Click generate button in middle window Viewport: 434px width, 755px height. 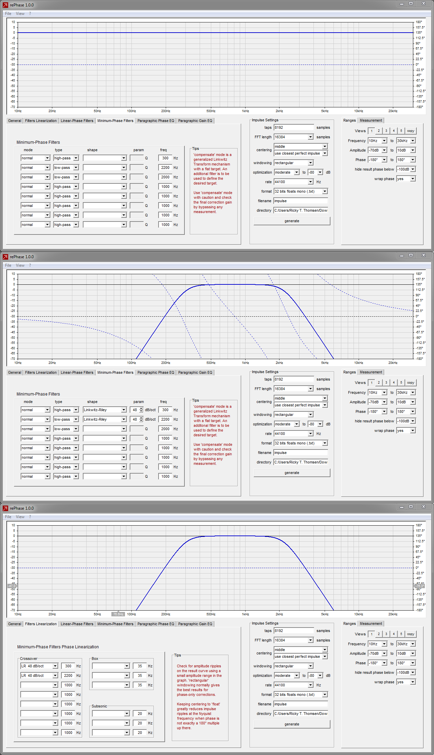pyautogui.click(x=292, y=473)
